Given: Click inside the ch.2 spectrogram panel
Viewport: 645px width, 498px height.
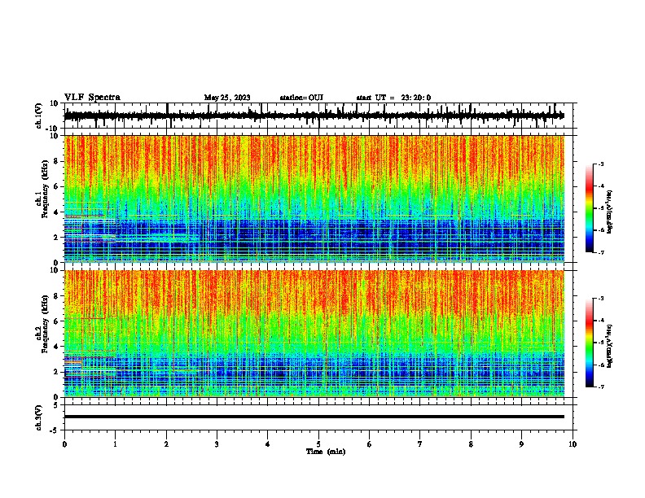Looking at the screenshot, I should [314, 334].
